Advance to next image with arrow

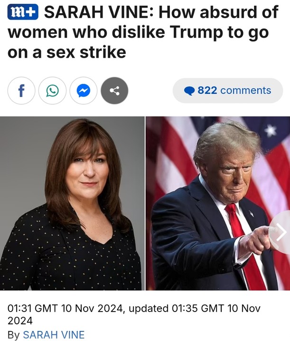coord(281,232)
